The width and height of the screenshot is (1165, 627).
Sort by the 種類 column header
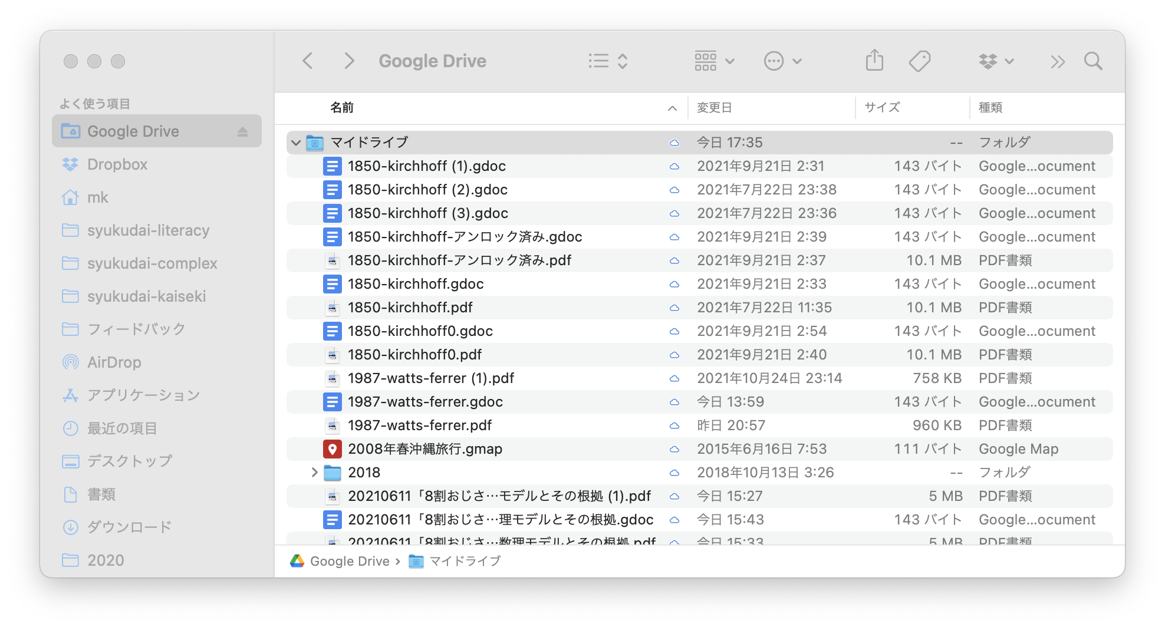tap(990, 107)
